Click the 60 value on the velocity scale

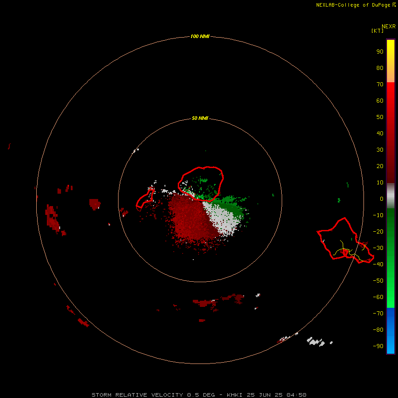380,101
